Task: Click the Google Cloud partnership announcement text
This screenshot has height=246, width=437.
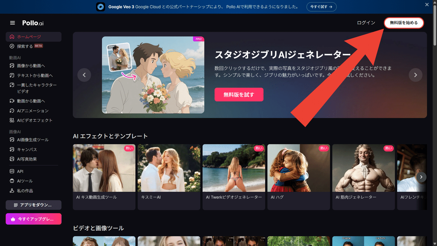Action: (x=203, y=7)
